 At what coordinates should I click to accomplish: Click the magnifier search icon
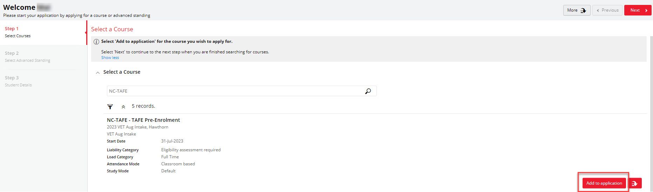coord(368,91)
